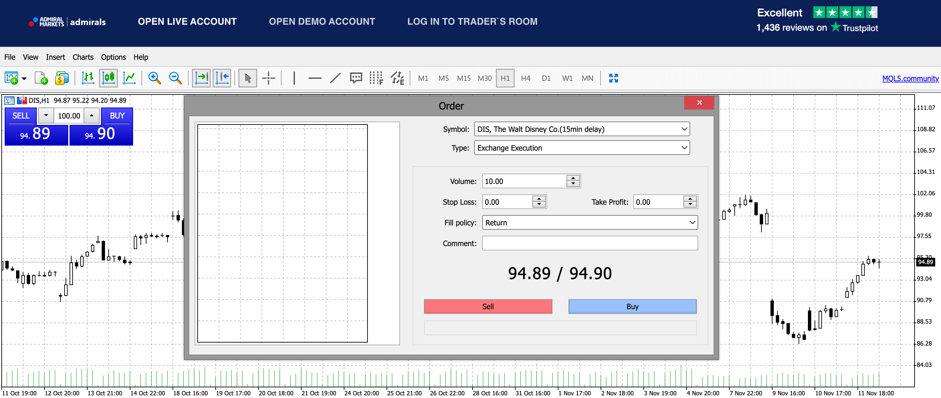The image size is (941, 398).
Task: Click the one-click volume field 100.00
Action: tap(69, 116)
